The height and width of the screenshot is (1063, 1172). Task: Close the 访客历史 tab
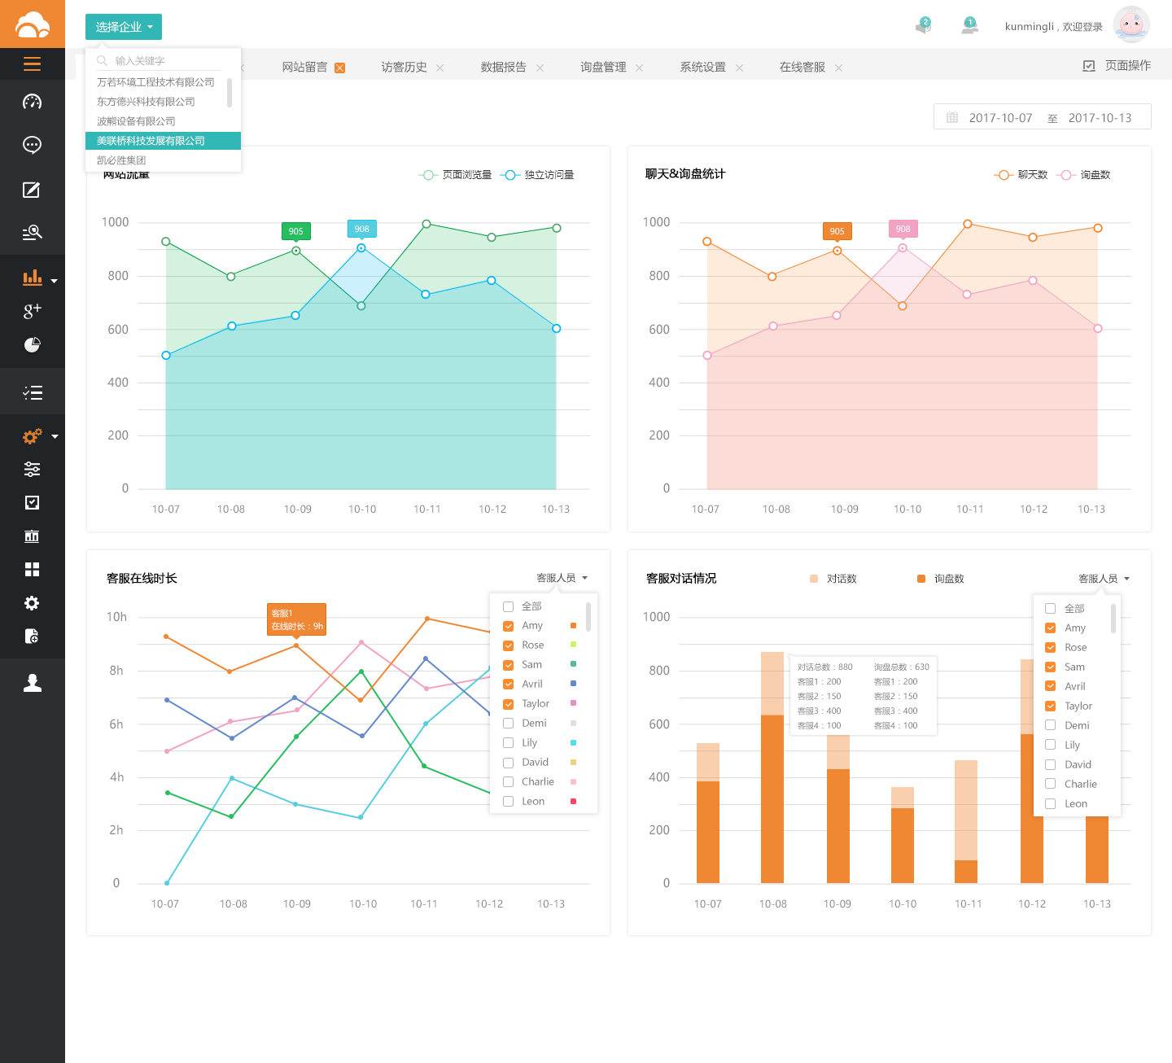pos(440,68)
